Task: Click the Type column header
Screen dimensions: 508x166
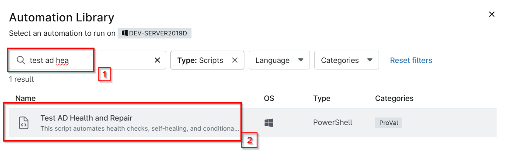Action: pyautogui.click(x=322, y=98)
